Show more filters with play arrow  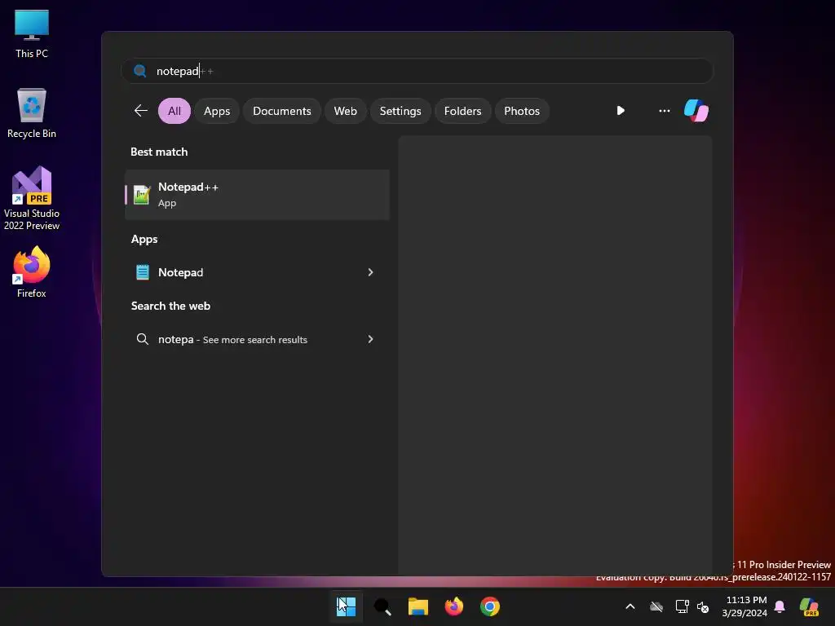tap(621, 111)
